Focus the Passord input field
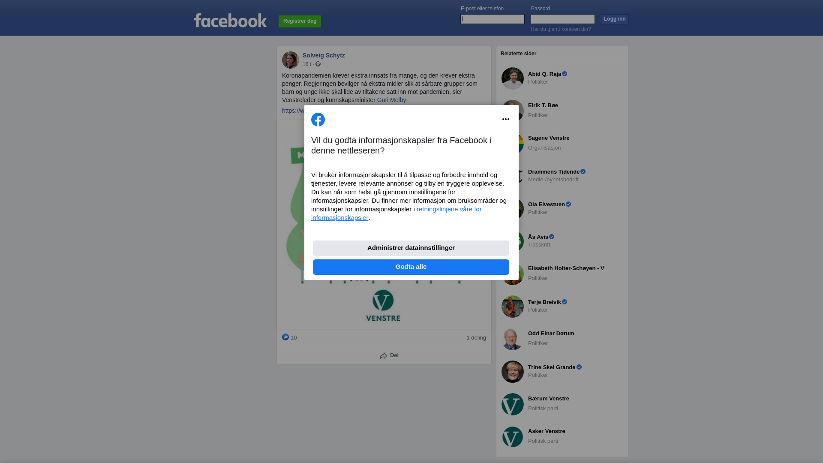Image resolution: width=823 pixels, height=463 pixels. pos(563,19)
